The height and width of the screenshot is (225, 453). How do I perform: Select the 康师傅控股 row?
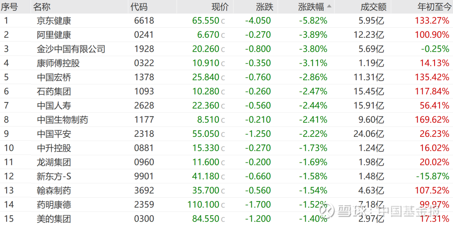58,63
